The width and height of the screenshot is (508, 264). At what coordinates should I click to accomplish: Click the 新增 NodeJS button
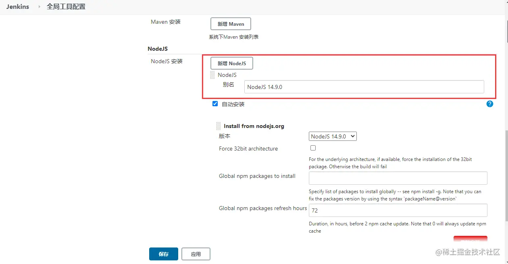coord(232,63)
